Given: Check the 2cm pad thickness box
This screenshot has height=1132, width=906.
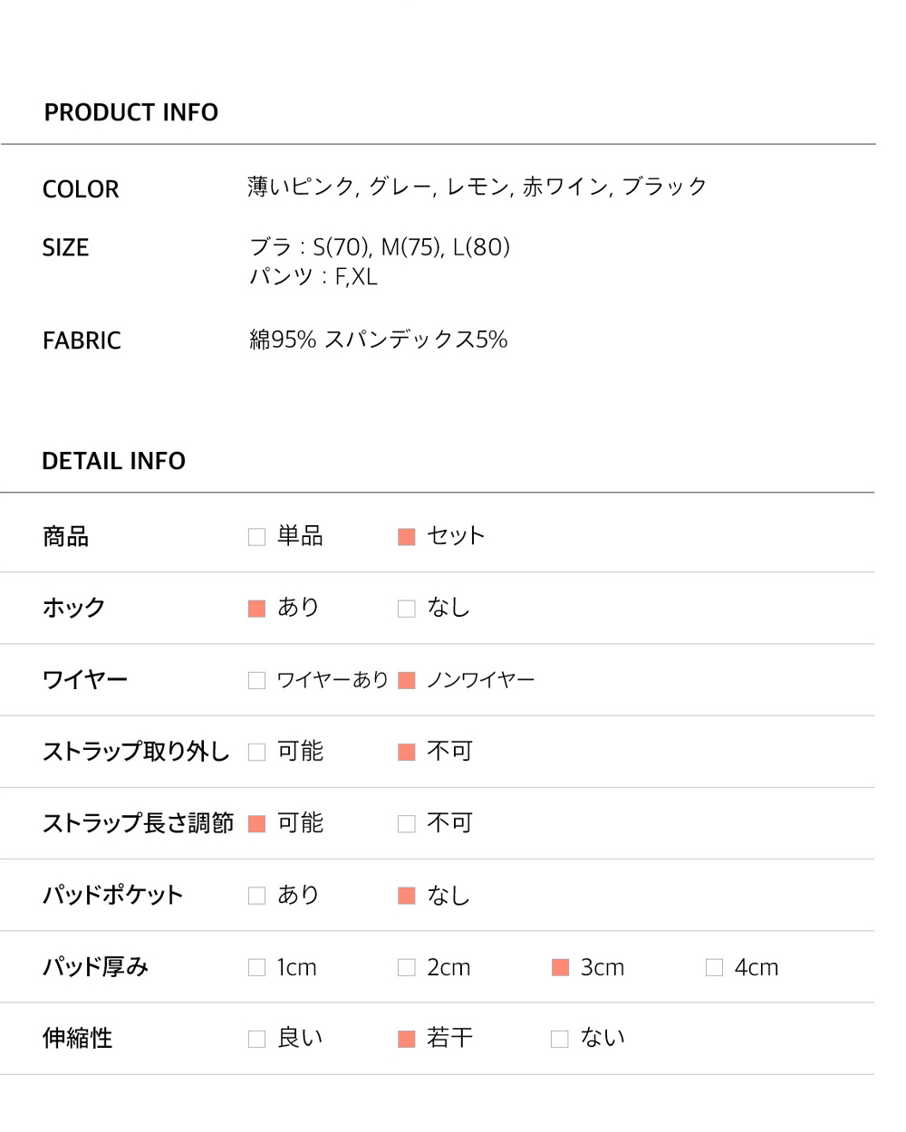Looking at the screenshot, I should click(407, 967).
